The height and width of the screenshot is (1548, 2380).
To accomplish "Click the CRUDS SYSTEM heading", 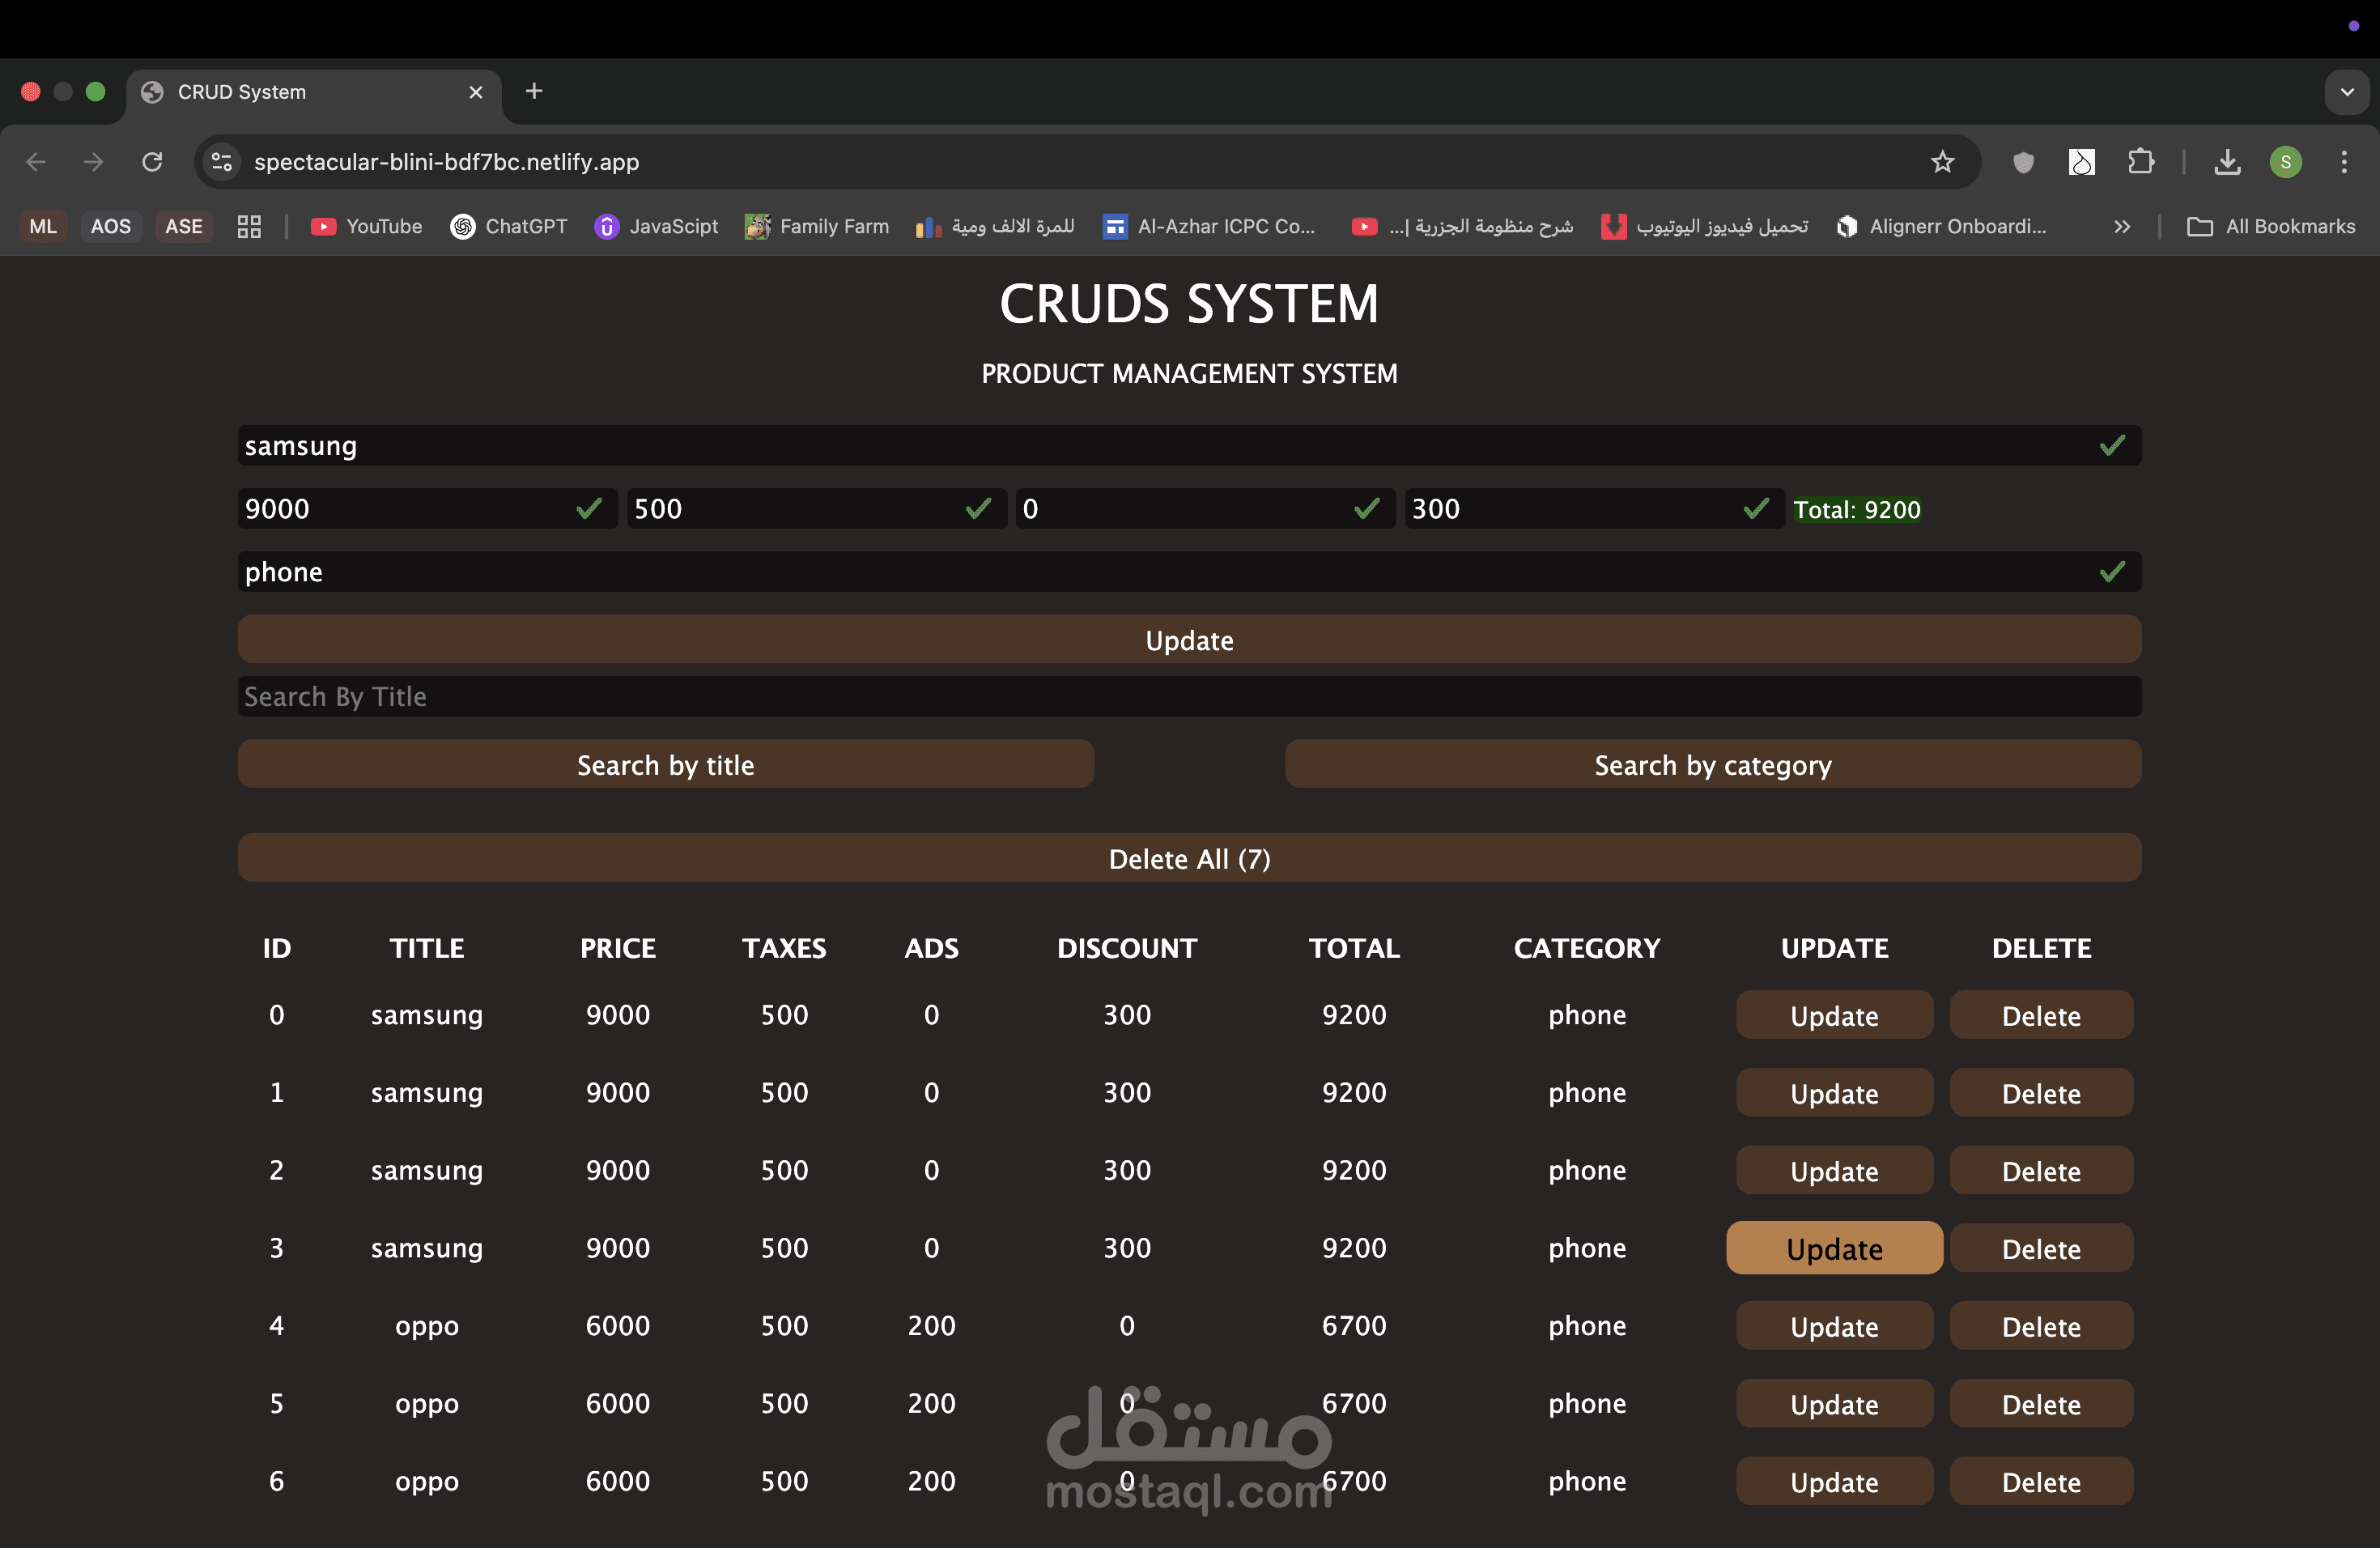I will pos(1189,304).
